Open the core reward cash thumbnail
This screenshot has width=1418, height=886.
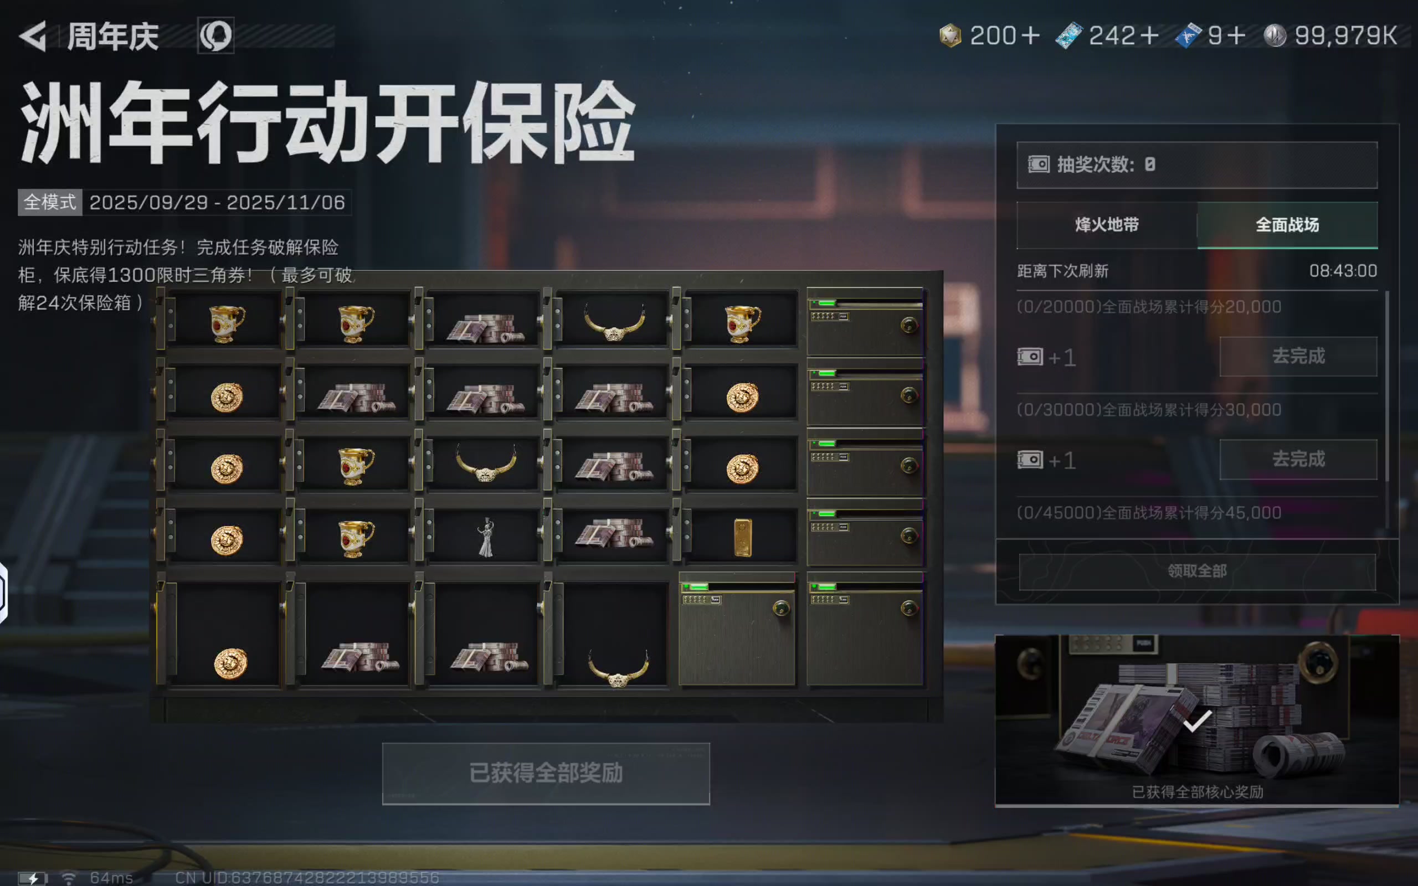click(1197, 720)
